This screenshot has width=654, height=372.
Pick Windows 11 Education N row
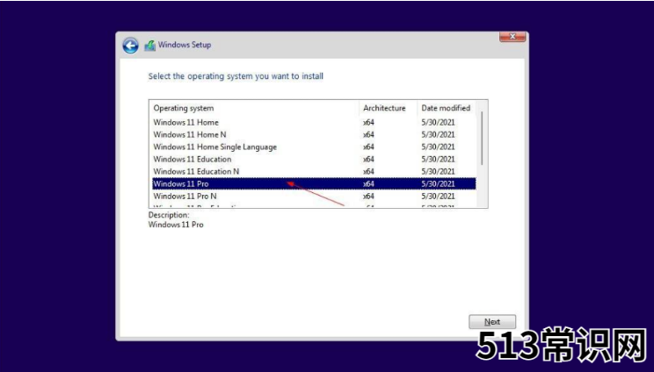314,171
